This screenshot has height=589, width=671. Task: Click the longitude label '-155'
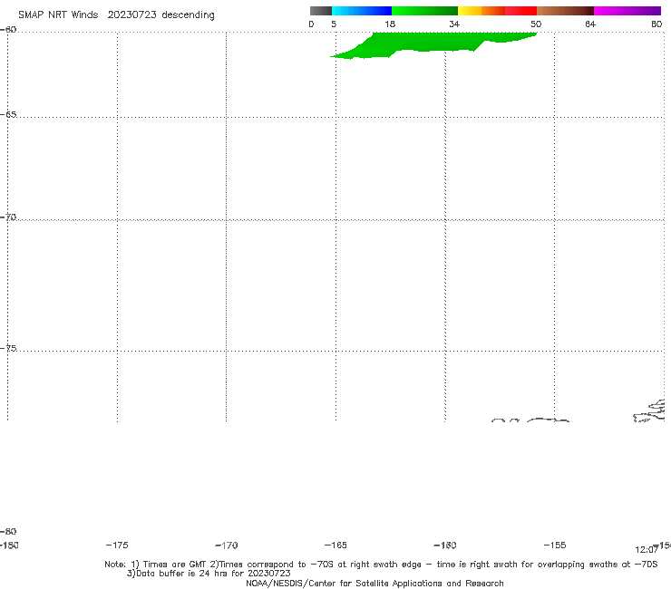tap(555, 545)
